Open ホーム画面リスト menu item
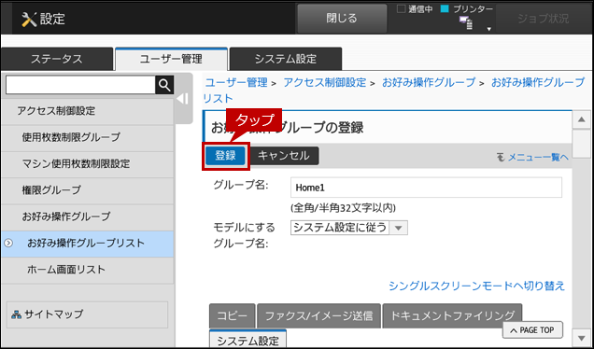This screenshot has width=594, height=349. pos(88,270)
